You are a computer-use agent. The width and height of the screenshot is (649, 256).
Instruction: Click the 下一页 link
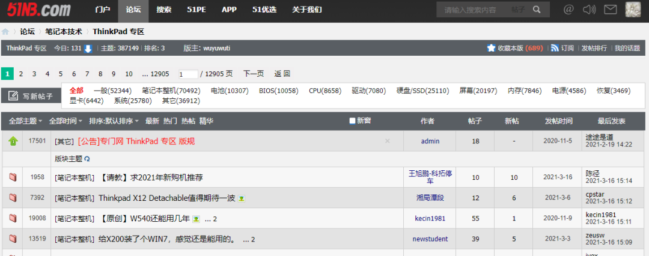tap(254, 74)
